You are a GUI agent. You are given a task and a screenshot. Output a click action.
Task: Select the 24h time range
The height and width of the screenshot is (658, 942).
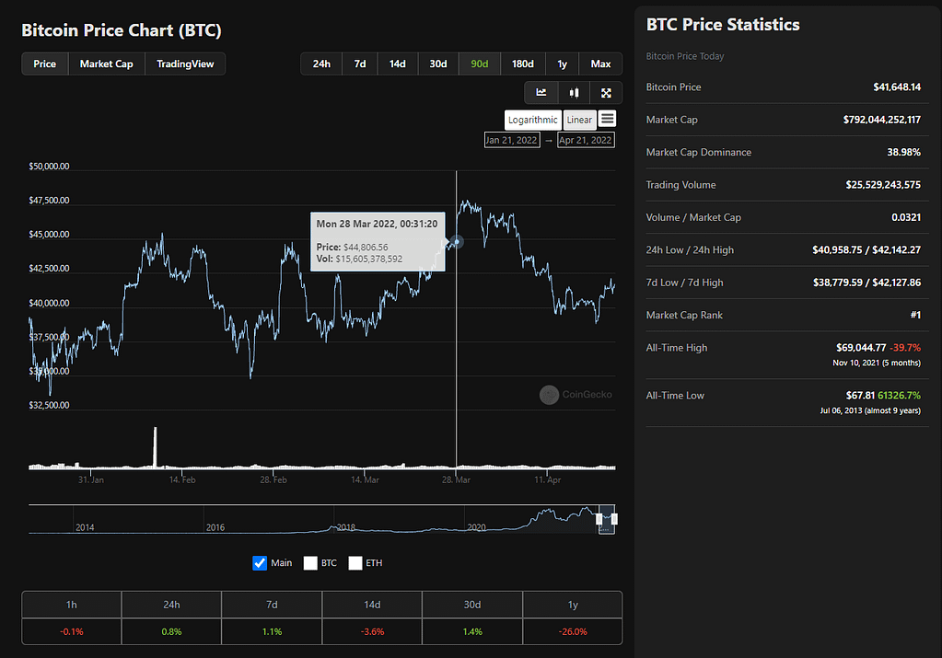coord(321,63)
